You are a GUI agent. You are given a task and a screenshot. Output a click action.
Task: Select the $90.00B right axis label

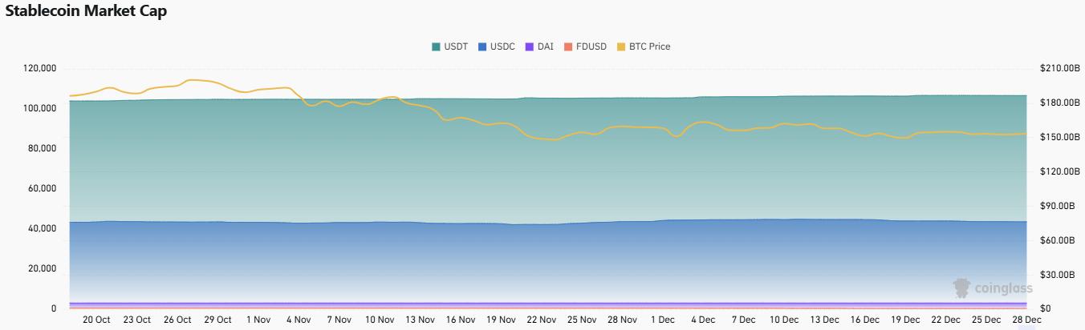click(x=1061, y=206)
